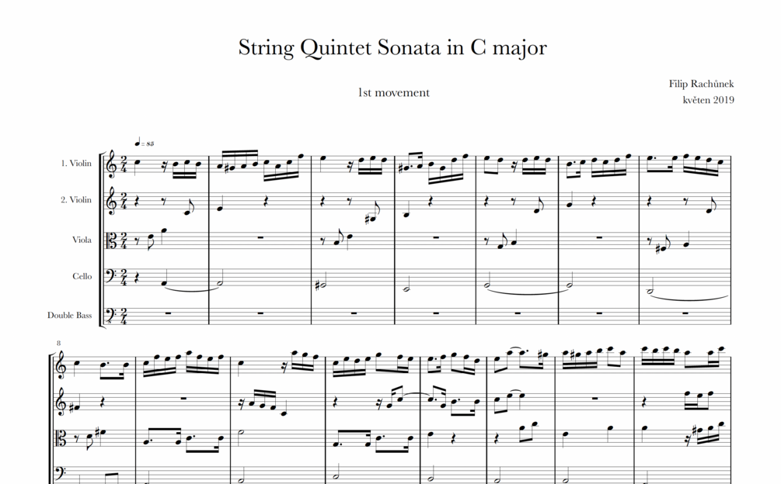Select the Double Bass staff label
Image resolution: width=781 pixels, height=484 pixels.
(70, 315)
